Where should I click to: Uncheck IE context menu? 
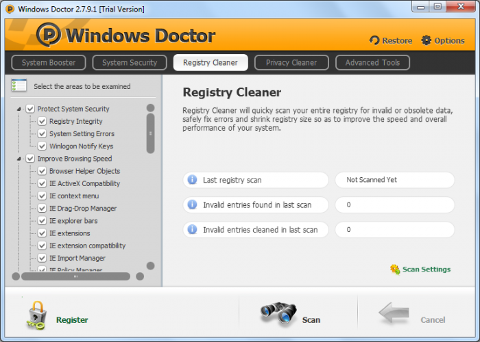[42, 196]
